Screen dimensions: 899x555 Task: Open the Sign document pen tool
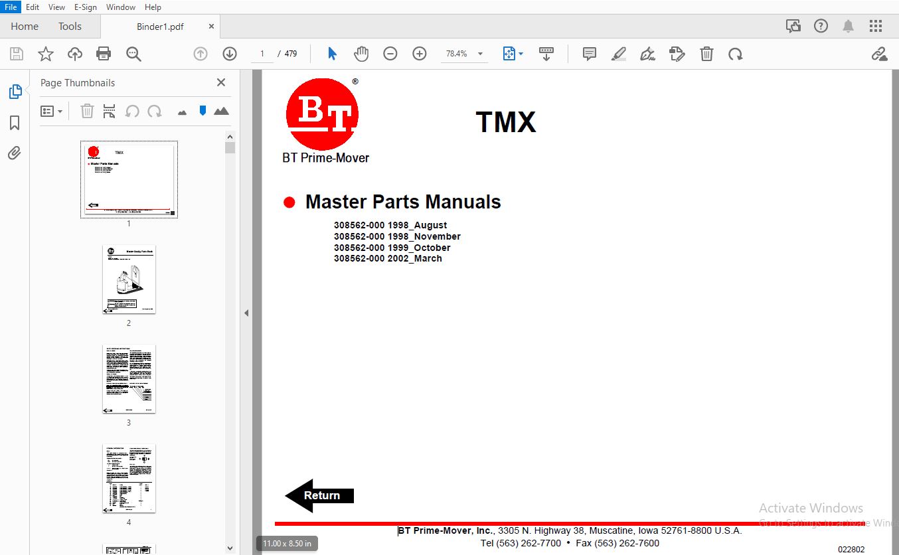647,54
